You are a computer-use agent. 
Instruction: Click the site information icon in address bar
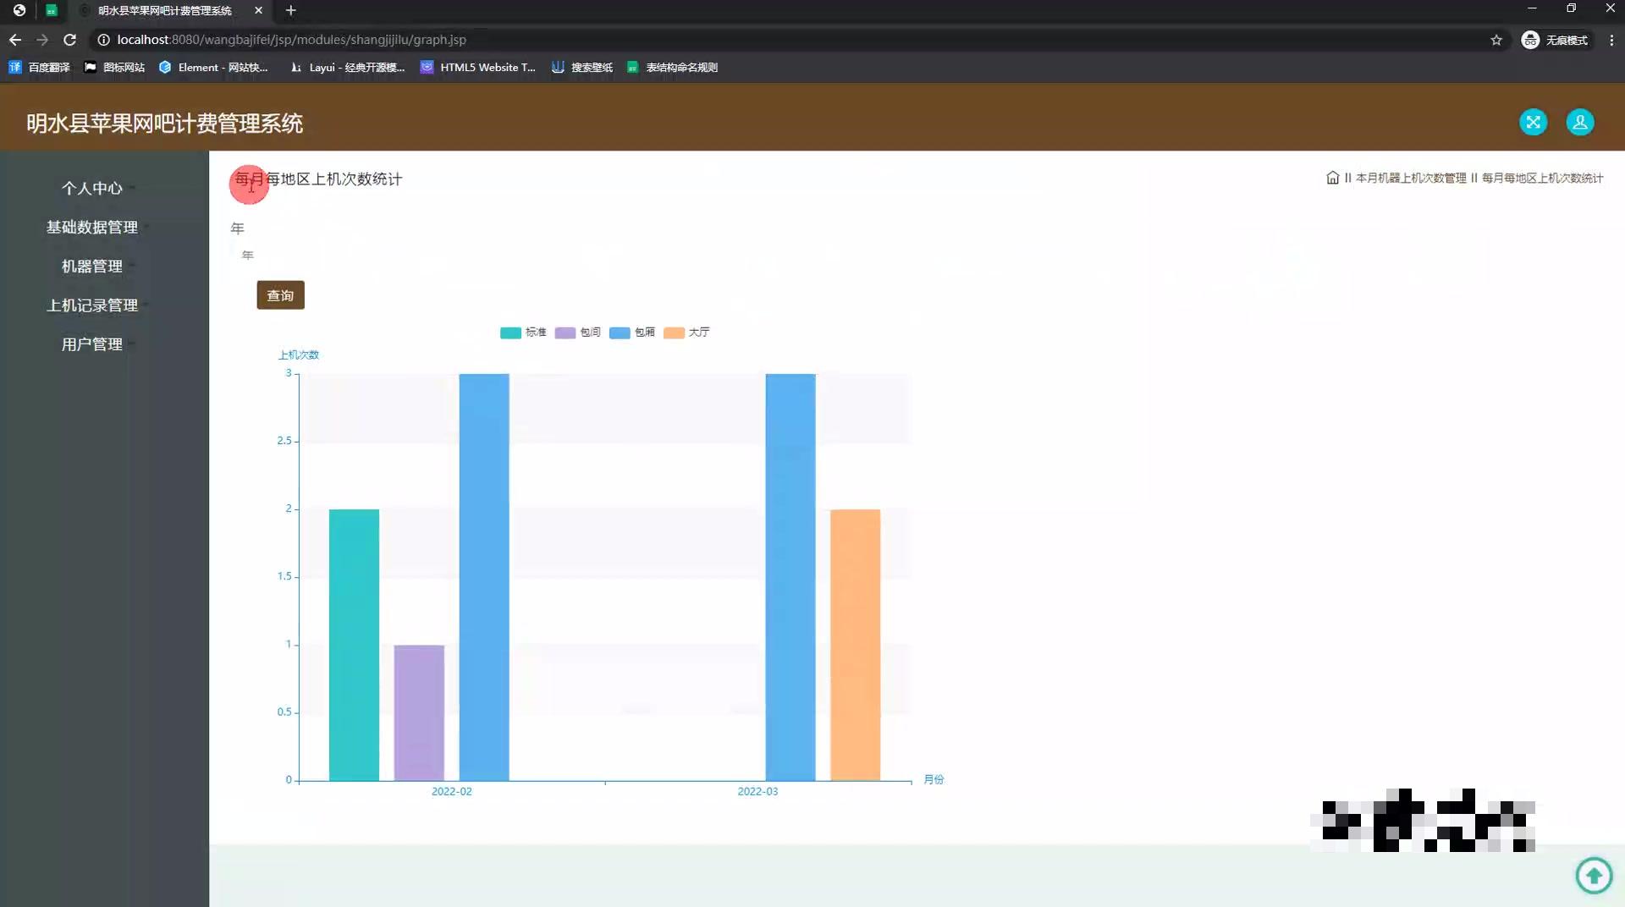103,40
